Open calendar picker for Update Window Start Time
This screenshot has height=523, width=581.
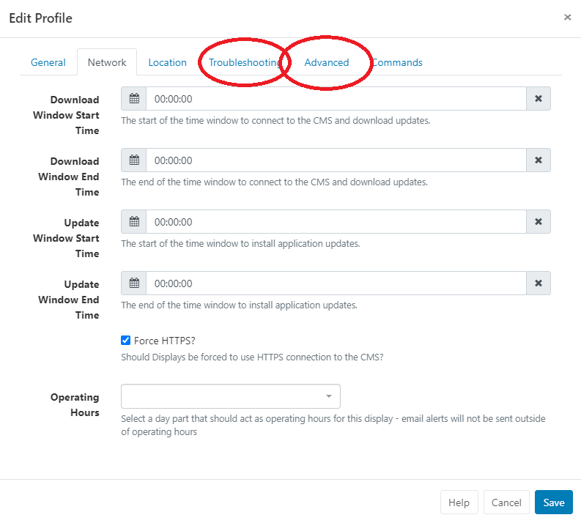click(134, 222)
